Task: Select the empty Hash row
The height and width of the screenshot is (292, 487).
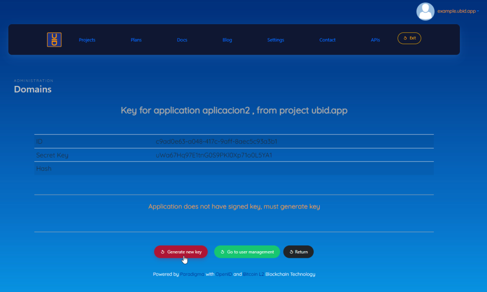Action: (x=234, y=169)
